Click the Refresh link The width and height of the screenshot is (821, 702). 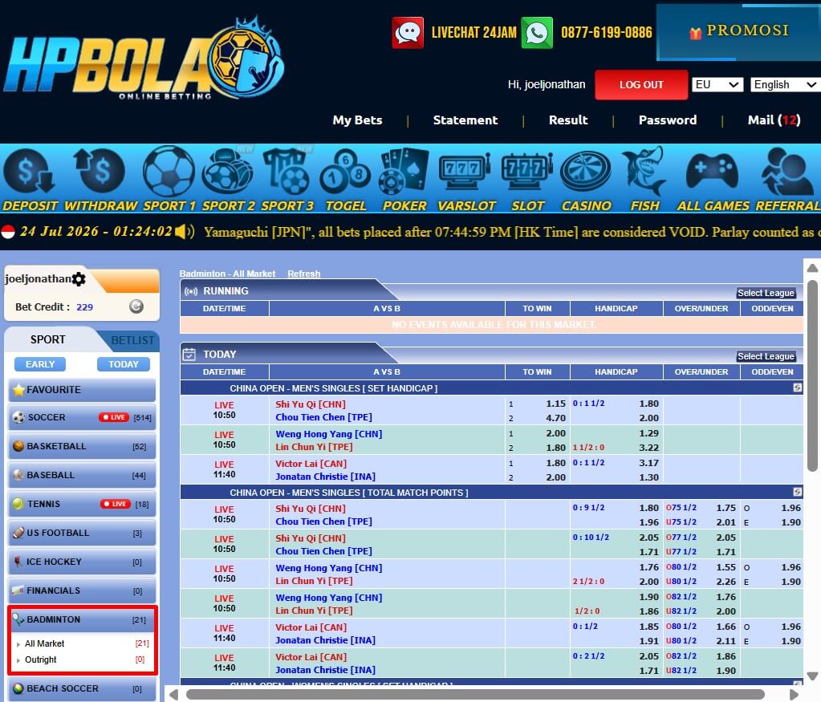pos(303,274)
